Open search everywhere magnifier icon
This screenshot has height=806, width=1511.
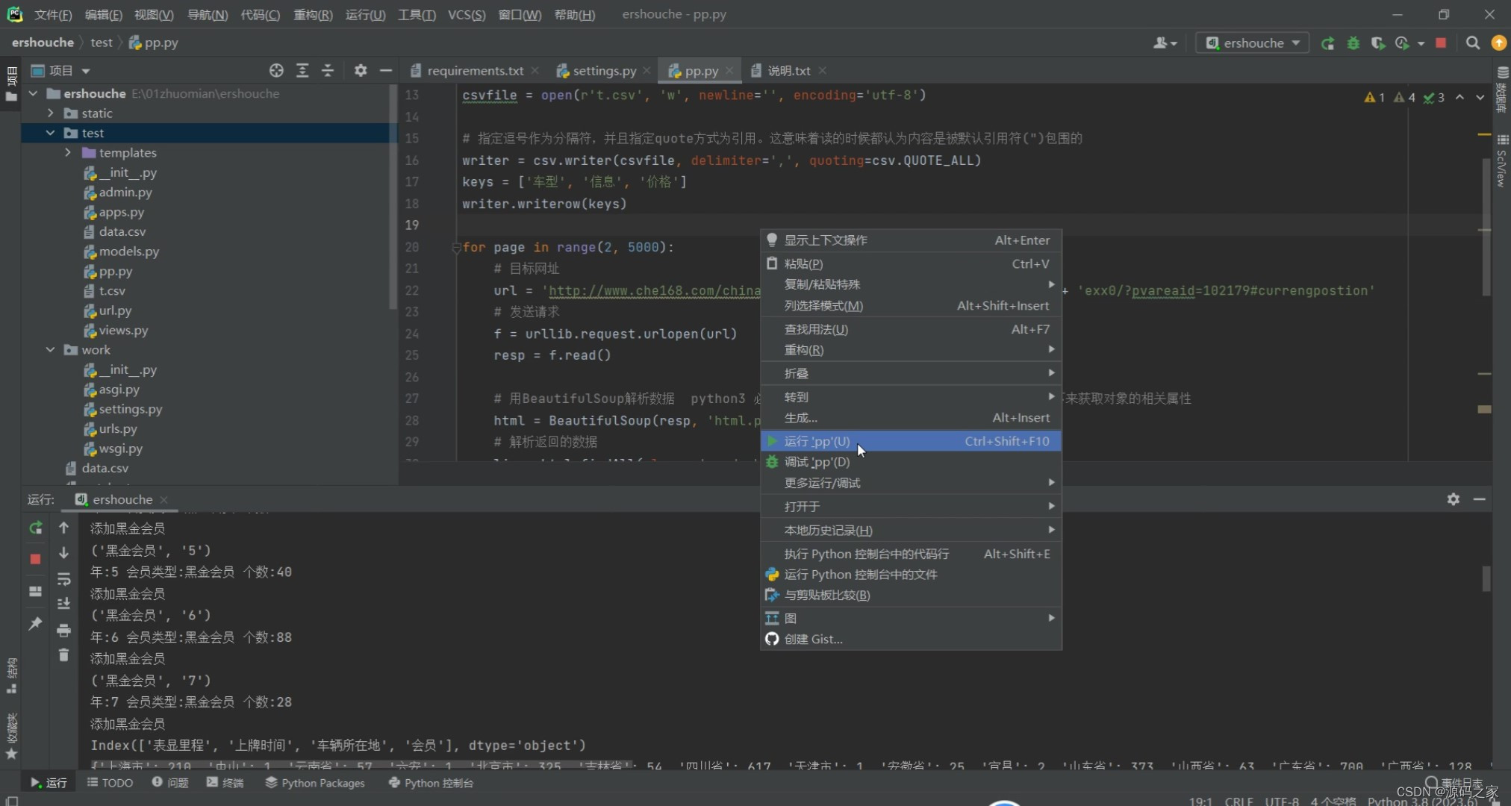tap(1472, 43)
